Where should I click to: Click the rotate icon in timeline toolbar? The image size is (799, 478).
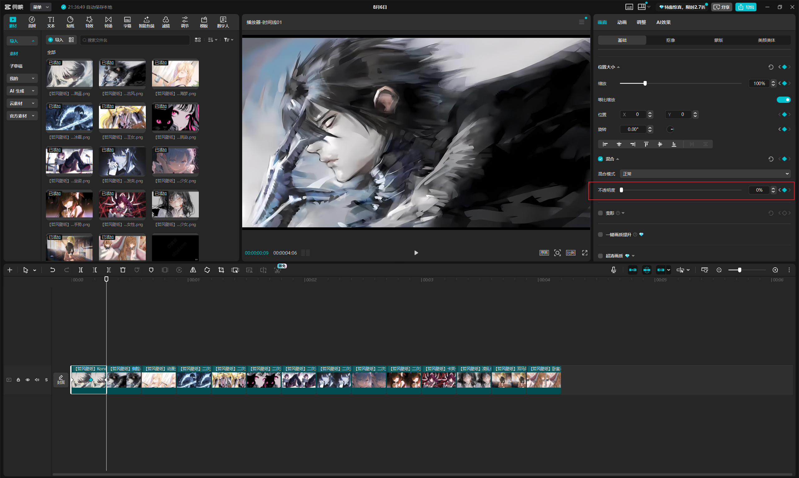(207, 270)
